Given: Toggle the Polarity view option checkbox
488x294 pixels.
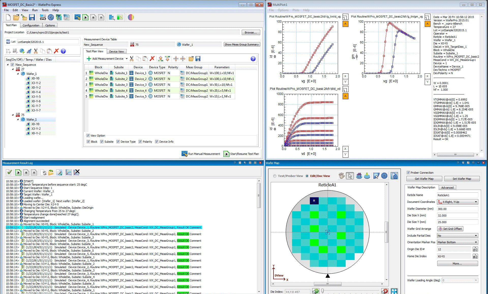Looking at the screenshot, I should (140, 142).
